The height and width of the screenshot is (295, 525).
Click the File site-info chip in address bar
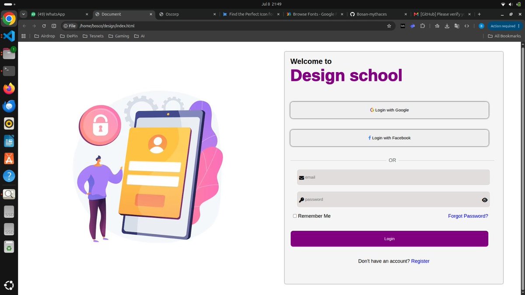click(x=70, y=26)
